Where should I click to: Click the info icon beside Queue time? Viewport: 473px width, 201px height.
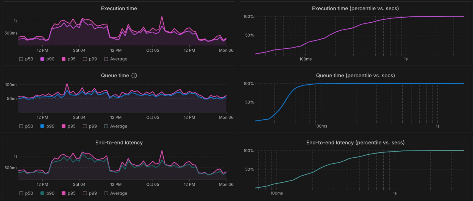point(134,76)
